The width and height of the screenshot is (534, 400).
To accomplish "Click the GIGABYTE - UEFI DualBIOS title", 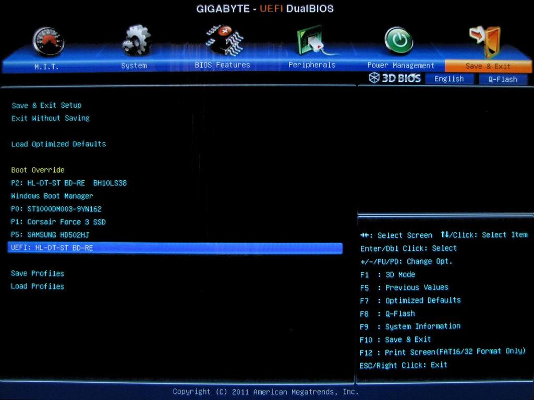I will [x=265, y=8].
